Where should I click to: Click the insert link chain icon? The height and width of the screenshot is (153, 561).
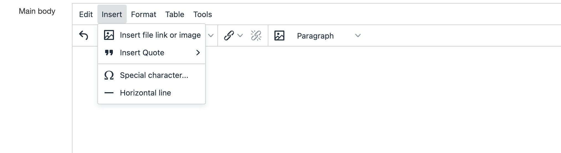pos(229,35)
